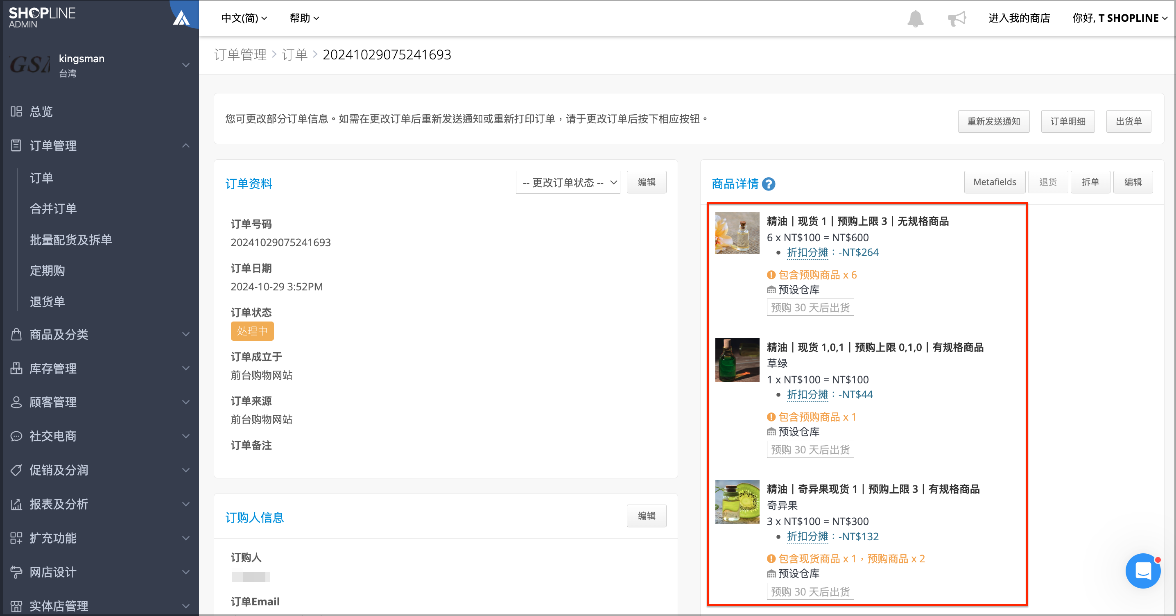Click the kiwi essential oil product thumbnail

click(737, 501)
